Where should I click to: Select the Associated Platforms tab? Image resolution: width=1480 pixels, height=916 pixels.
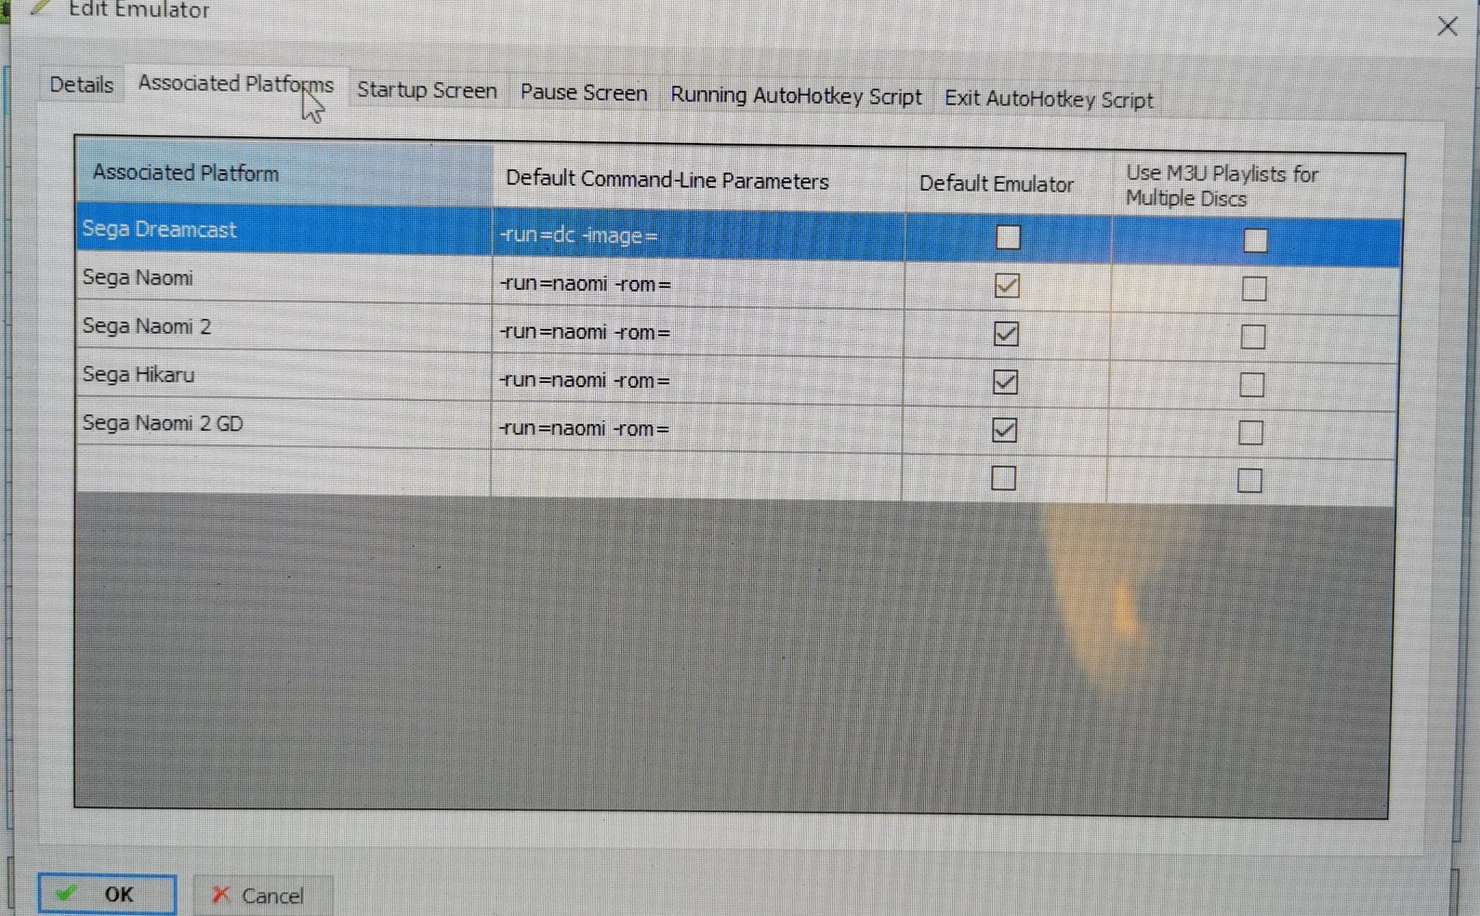click(236, 84)
